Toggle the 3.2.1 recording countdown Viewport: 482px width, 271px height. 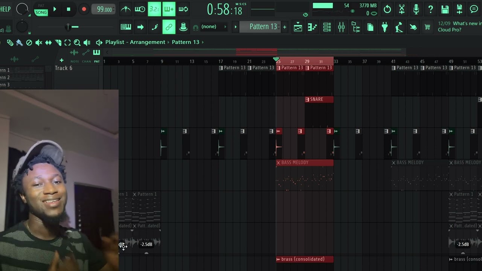coord(154,9)
